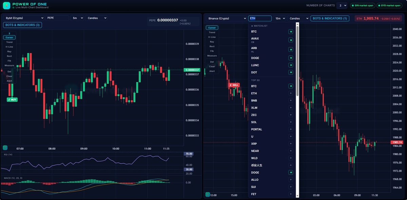
Task: Click the PEPE symbol input field
Action: point(57,18)
